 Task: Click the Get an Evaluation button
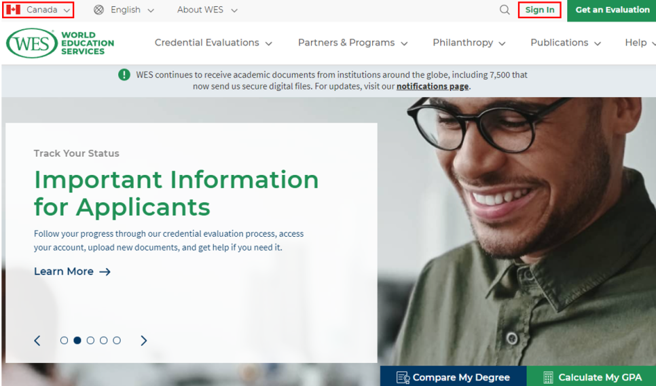pos(612,10)
